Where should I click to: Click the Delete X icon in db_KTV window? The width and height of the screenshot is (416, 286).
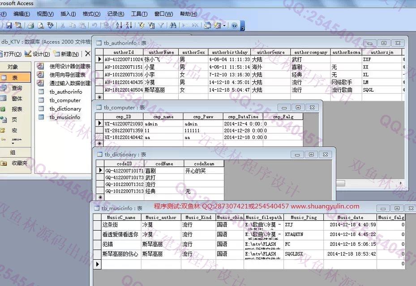point(88,54)
